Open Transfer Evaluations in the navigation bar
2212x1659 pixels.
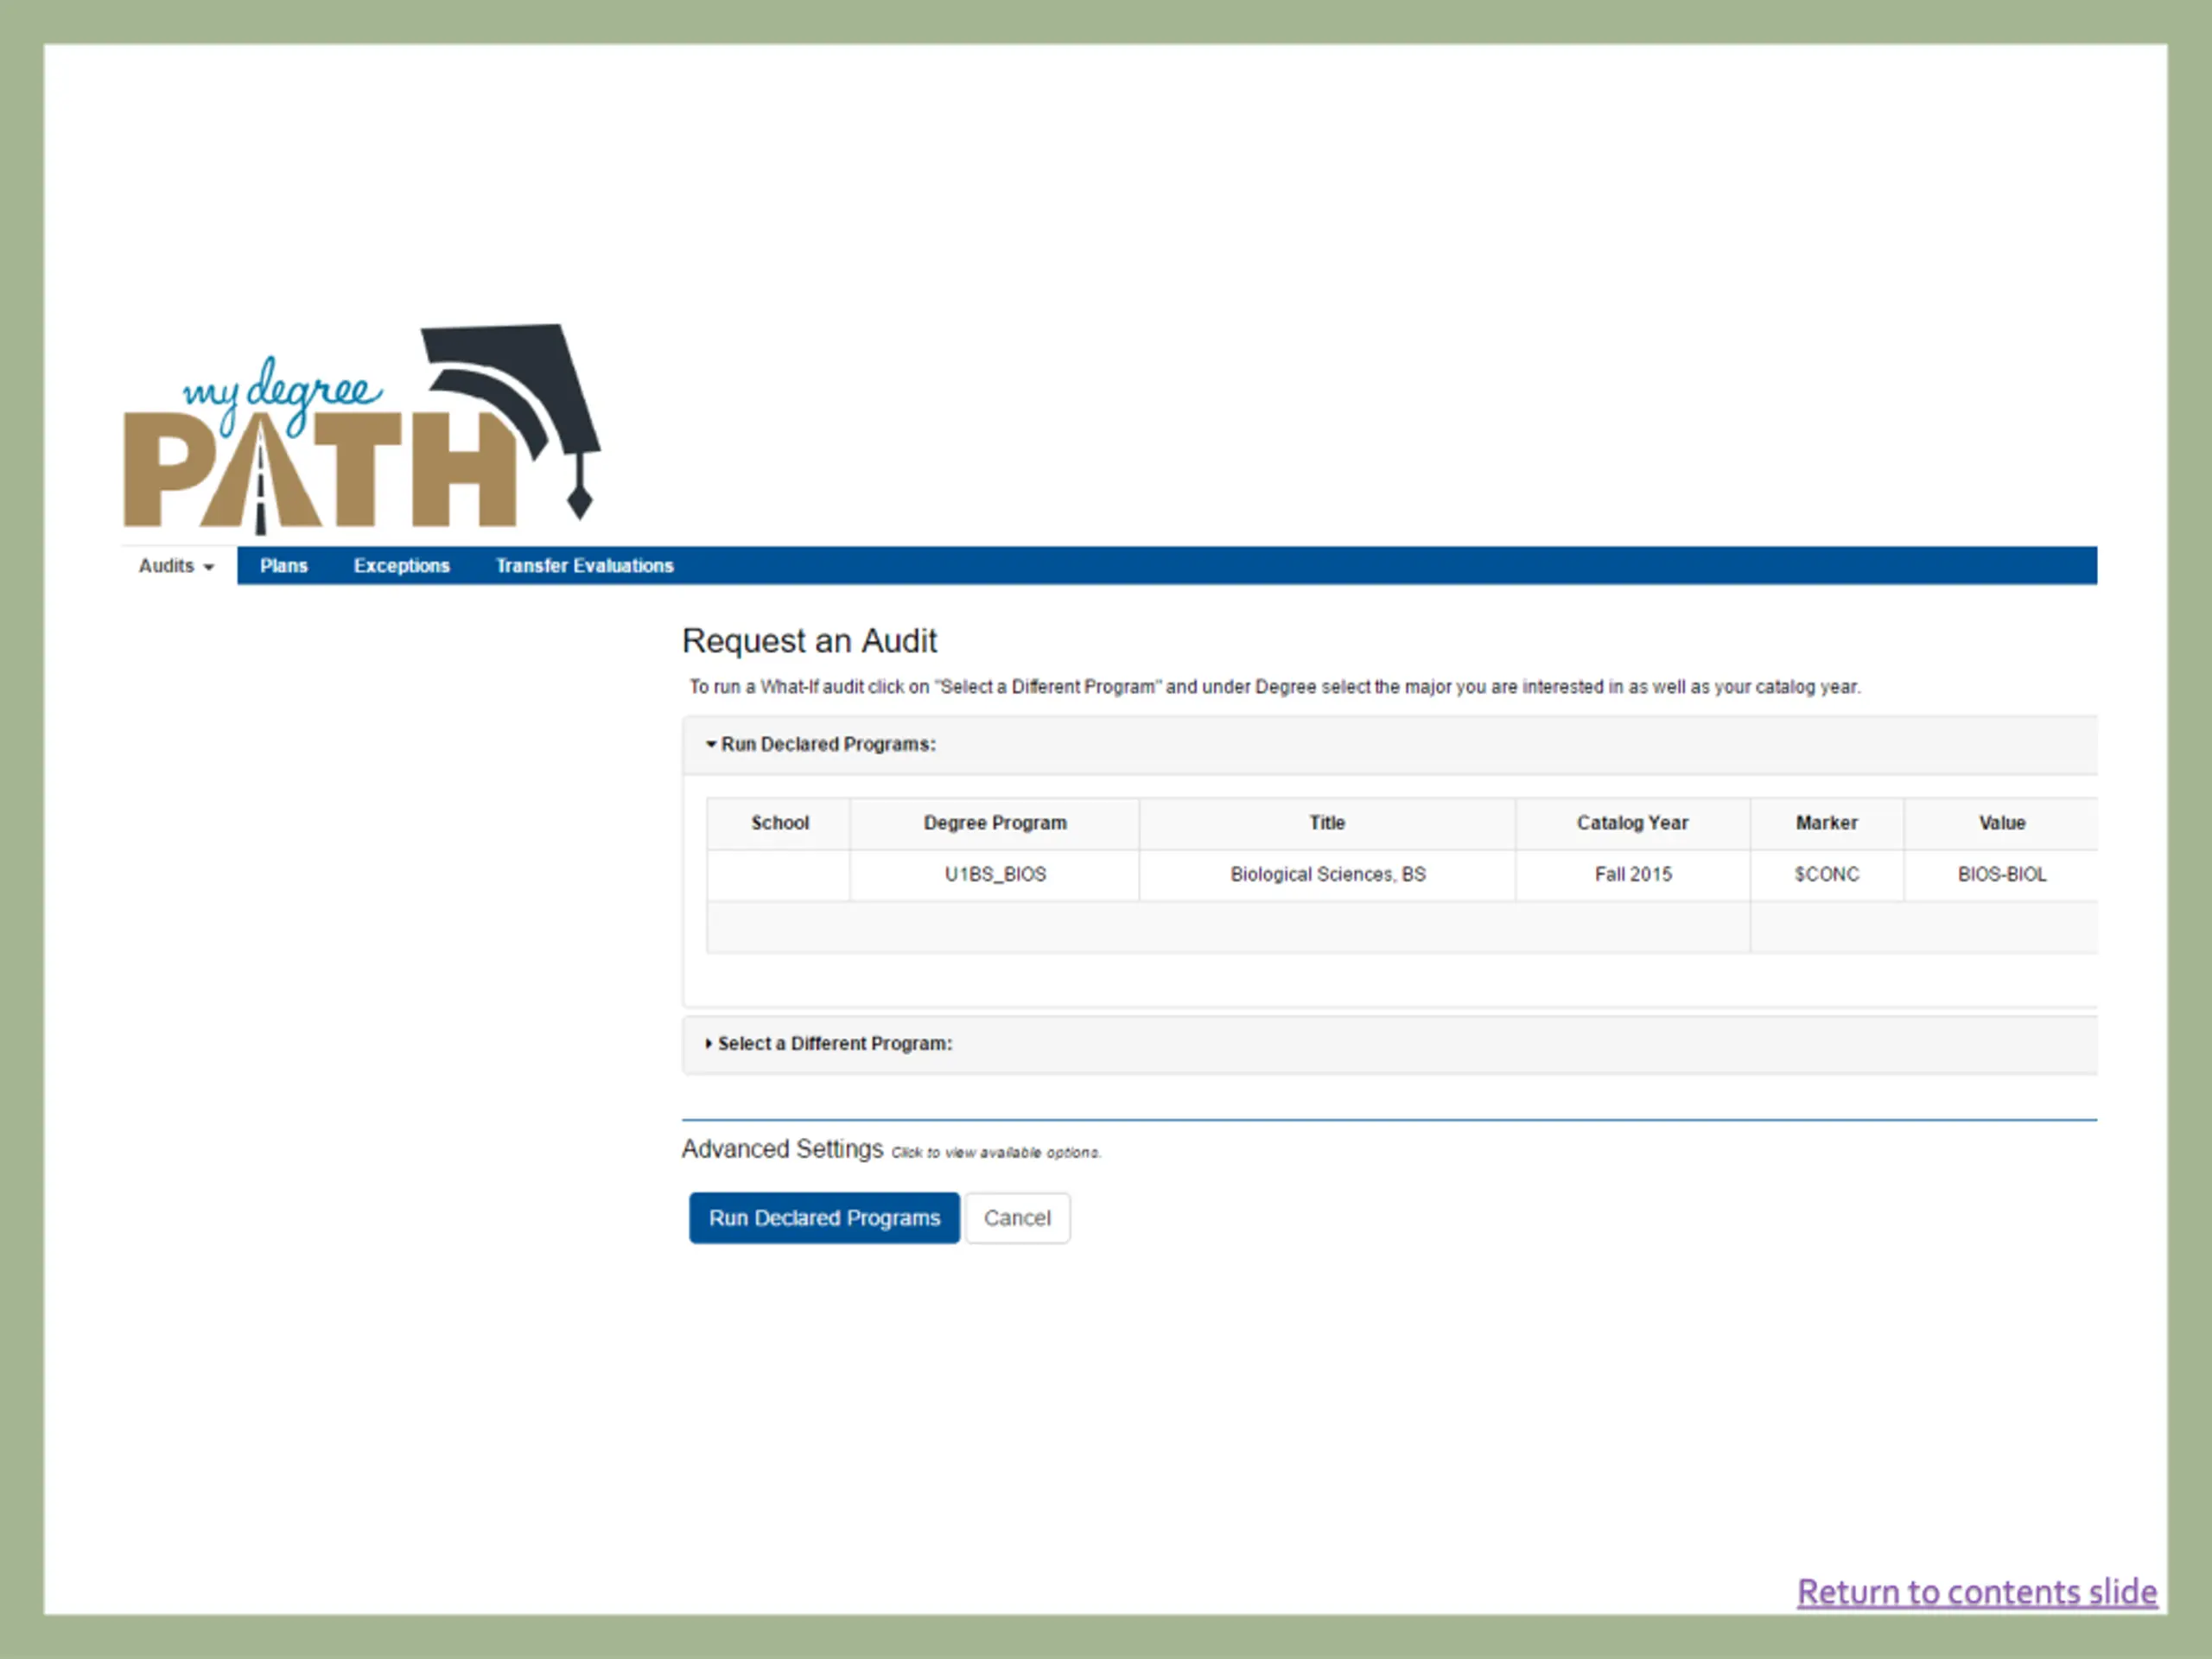click(x=584, y=566)
